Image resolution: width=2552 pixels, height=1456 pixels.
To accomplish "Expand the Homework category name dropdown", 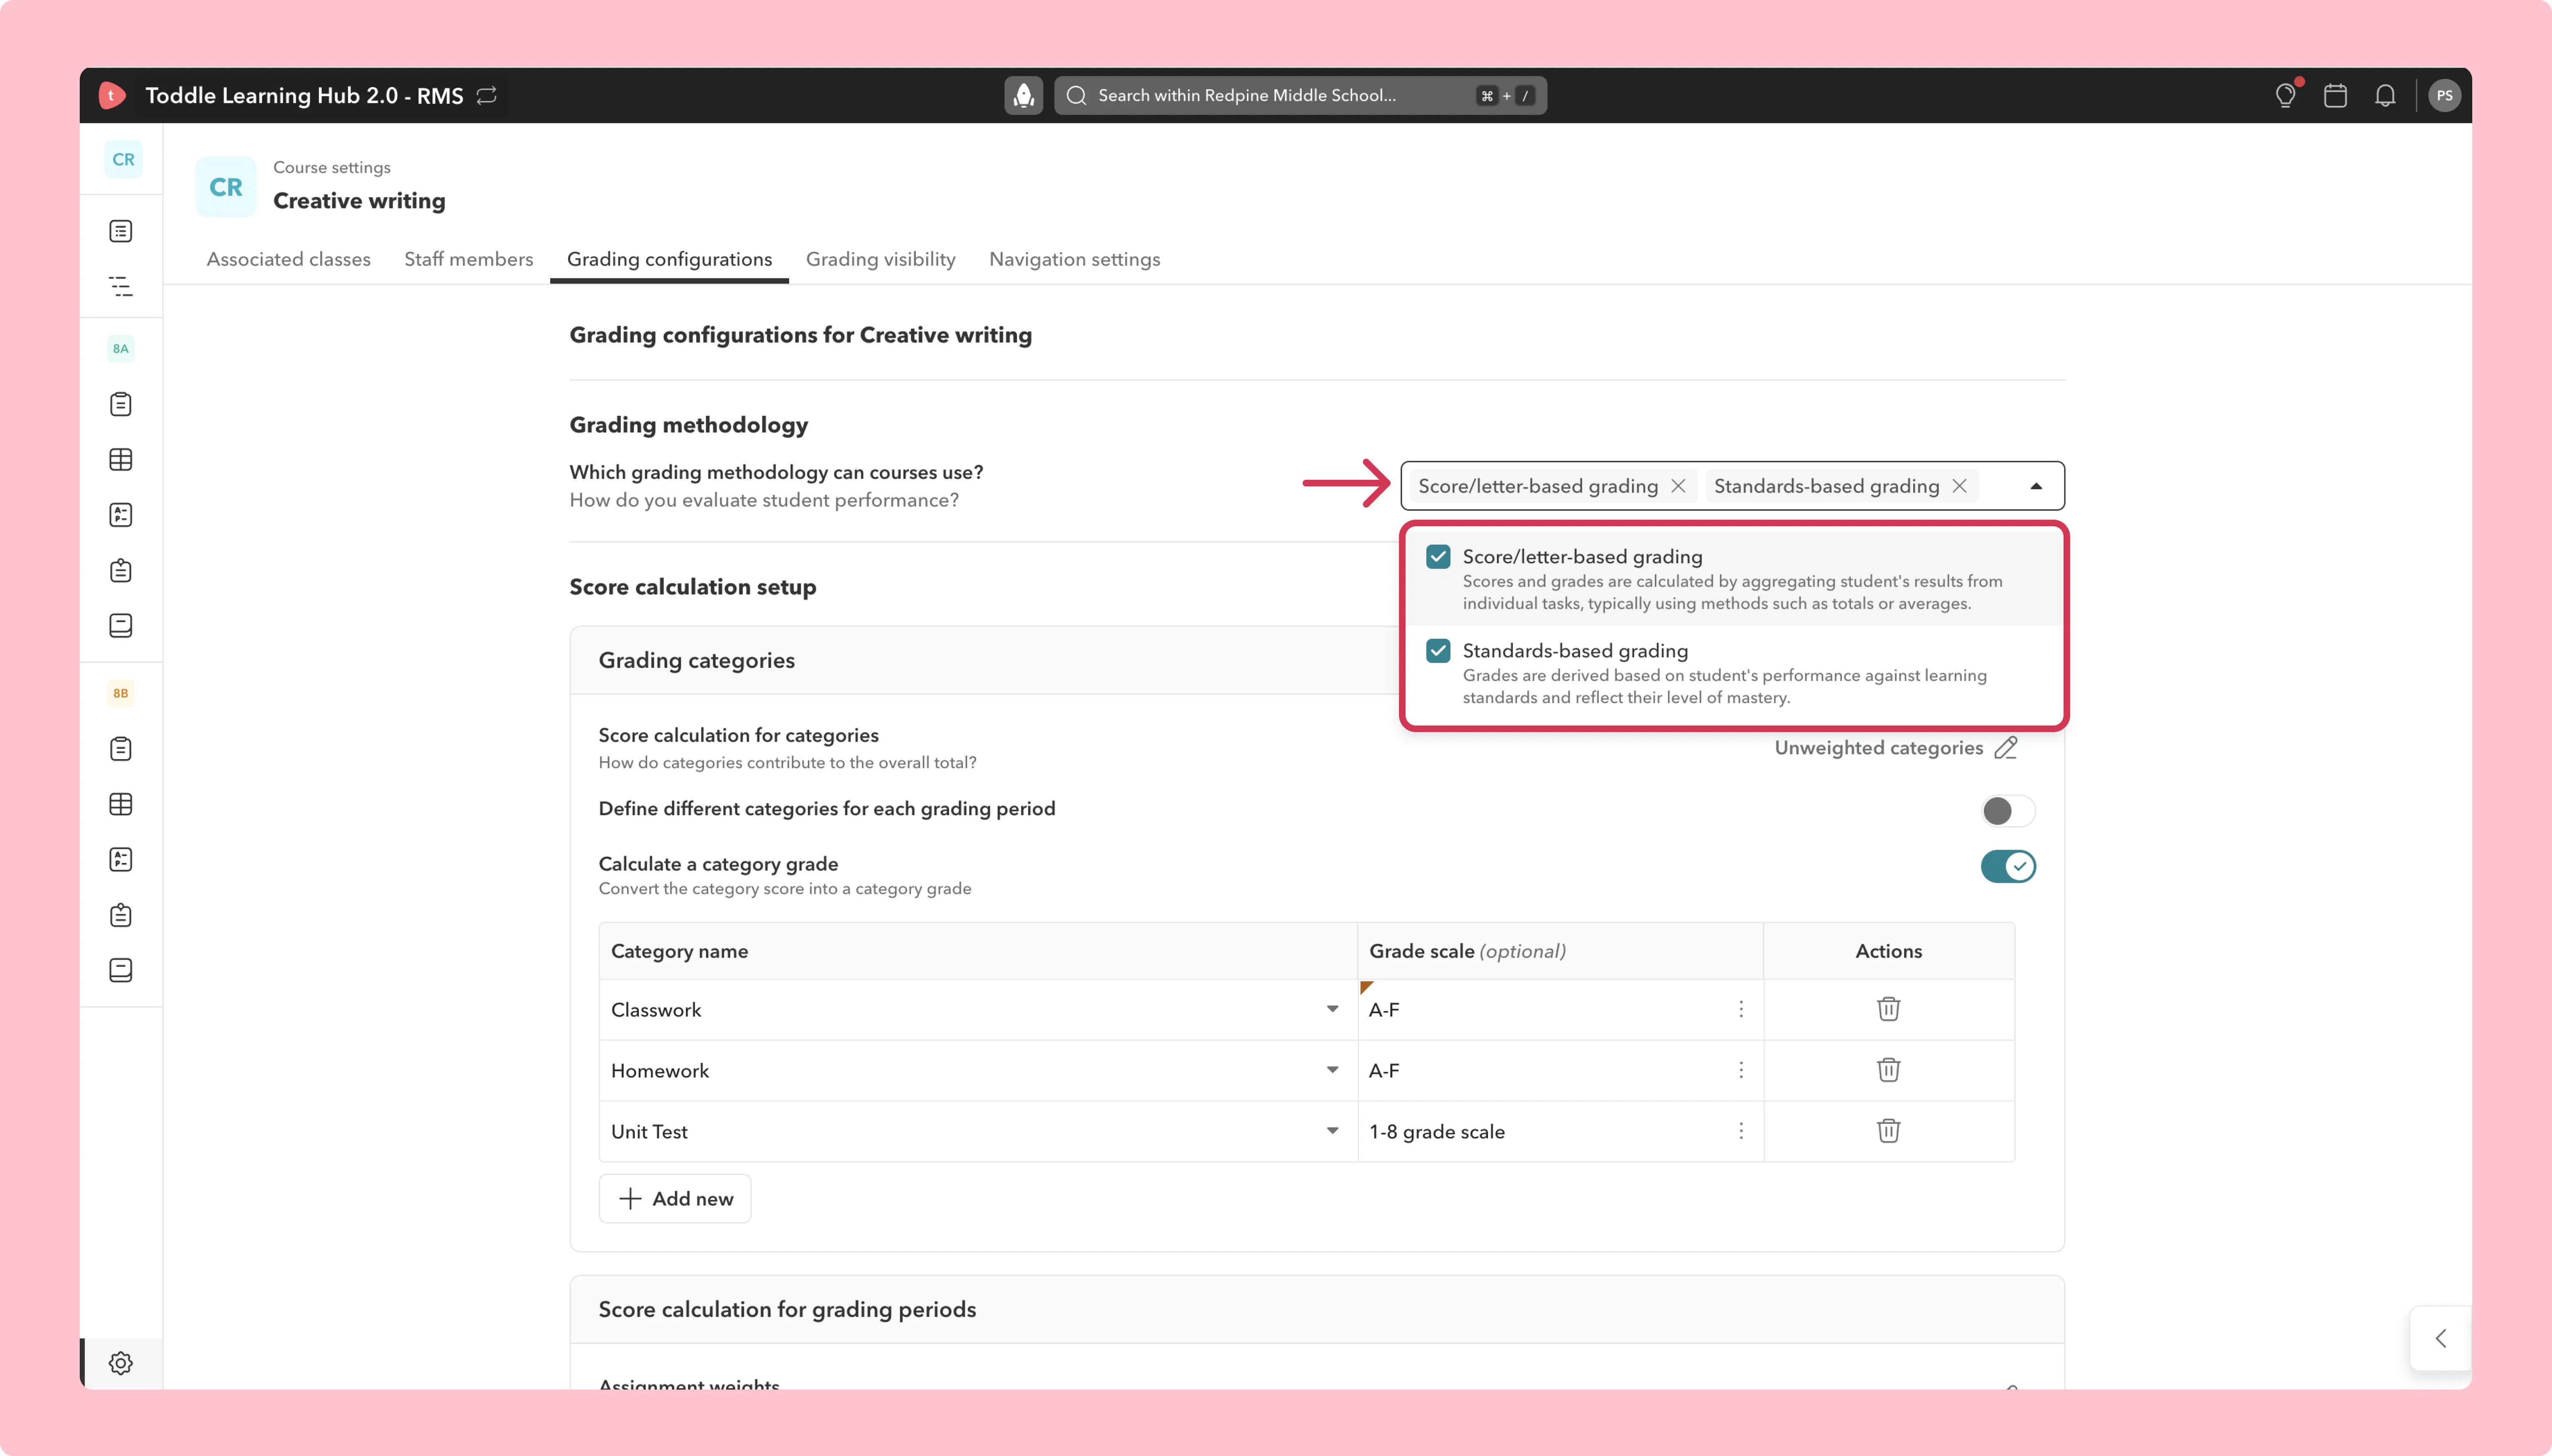I will [x=1332, y=1070].
